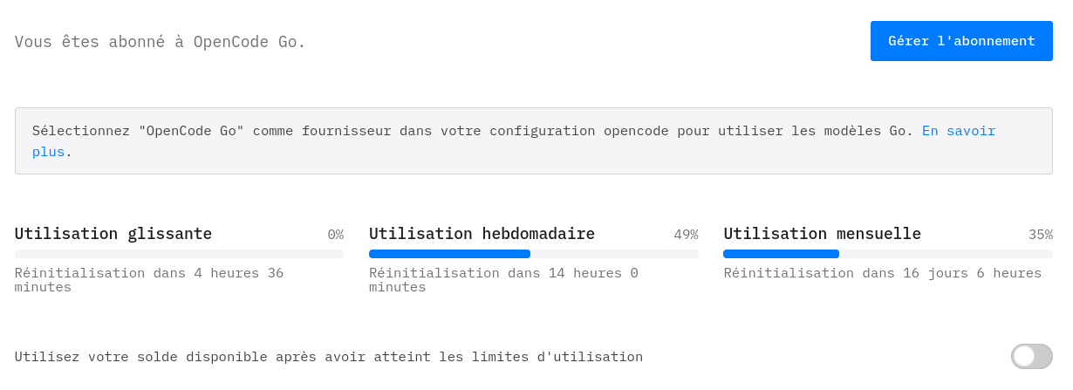Click the "16 jours 6 heures" reset text

tap(882, 273)
